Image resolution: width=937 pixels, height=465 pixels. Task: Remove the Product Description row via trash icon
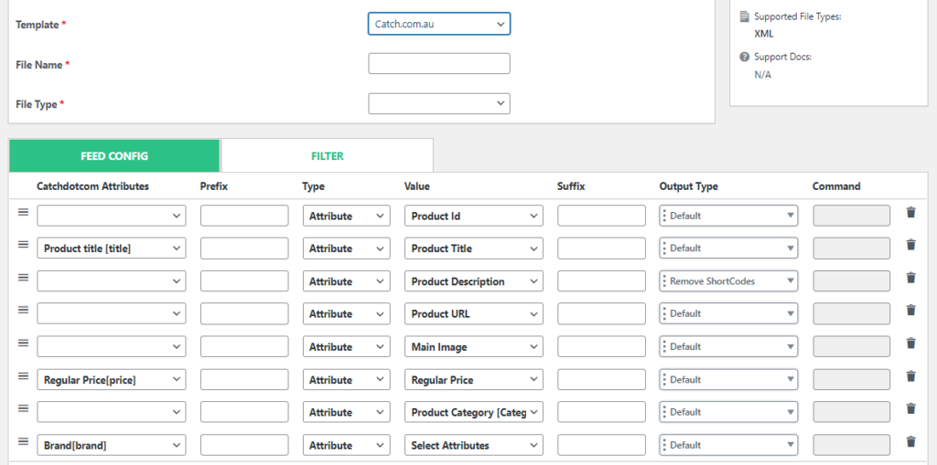(x=910, y=278)
